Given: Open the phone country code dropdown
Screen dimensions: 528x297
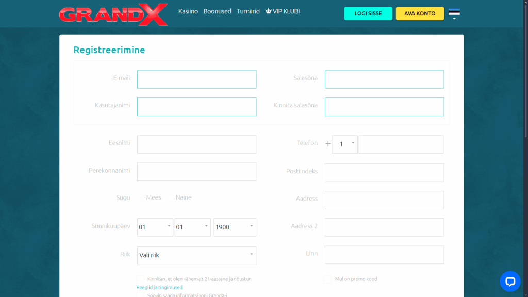Looking at the screenshot, I should 344,144.
